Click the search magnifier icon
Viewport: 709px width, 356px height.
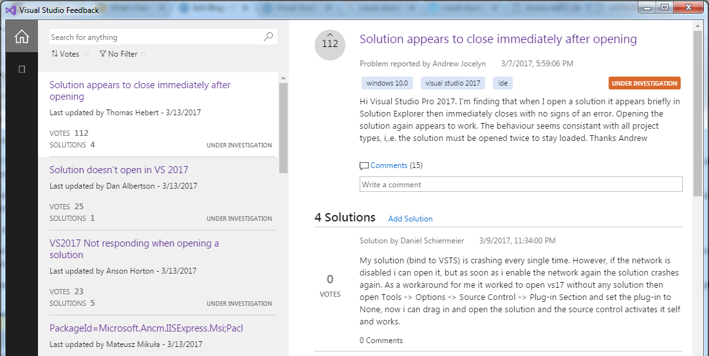pos(268,37)
